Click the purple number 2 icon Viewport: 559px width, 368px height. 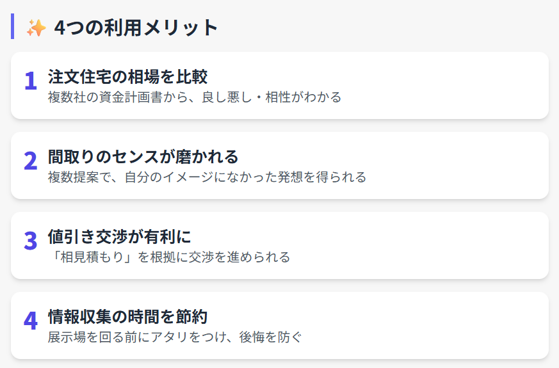click(x=31, y=161)
